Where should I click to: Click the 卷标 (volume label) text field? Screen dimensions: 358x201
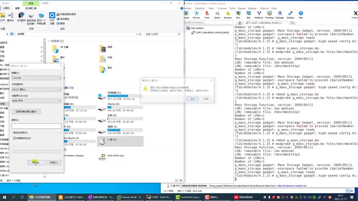36,126
